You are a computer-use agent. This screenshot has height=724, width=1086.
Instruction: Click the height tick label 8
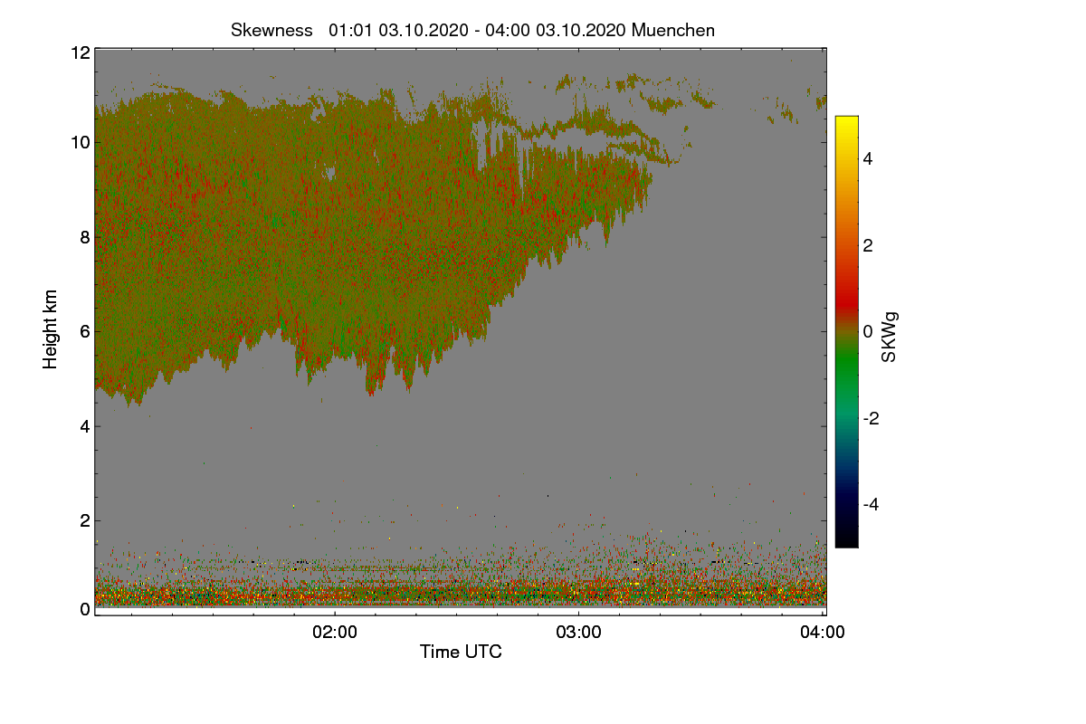pyautogui.click(x=85, y=237)
